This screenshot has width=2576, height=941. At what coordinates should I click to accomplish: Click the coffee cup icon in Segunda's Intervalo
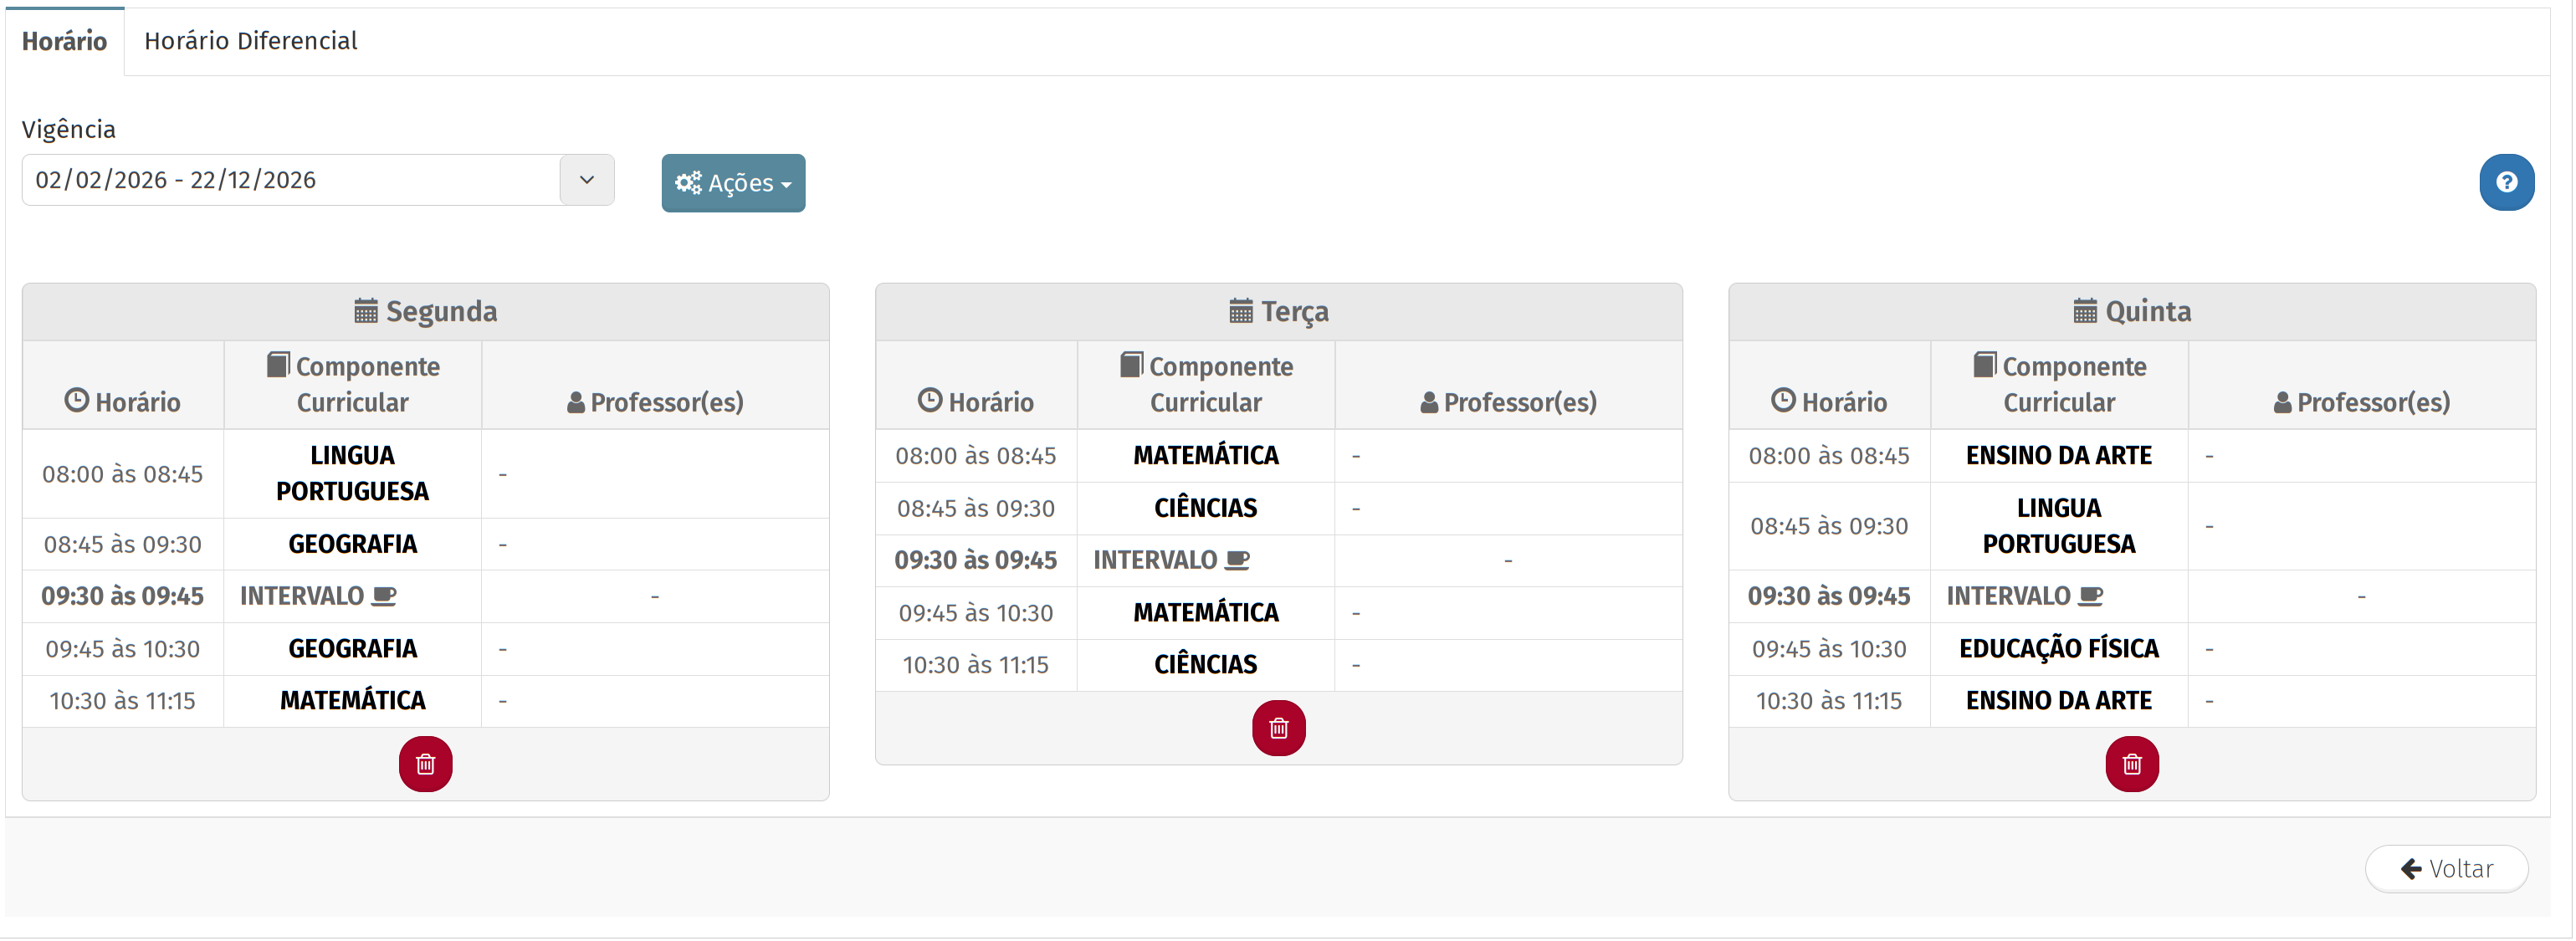point(384,596)
